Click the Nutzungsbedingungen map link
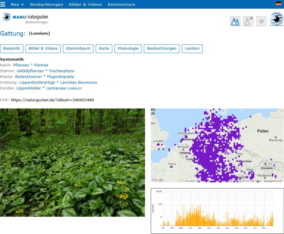Viewport: 284px width, 234px height. click(273, 181)
